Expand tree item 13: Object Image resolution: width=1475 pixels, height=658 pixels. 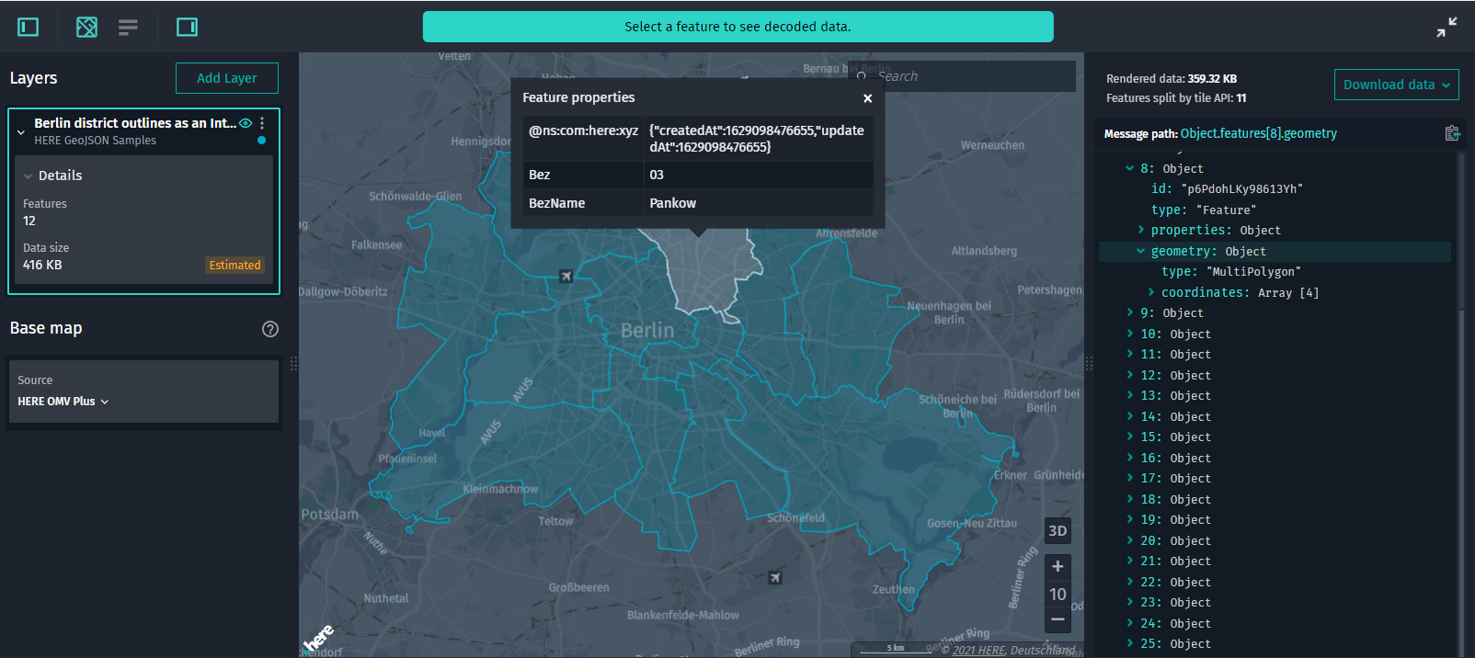pos(1130,395)
